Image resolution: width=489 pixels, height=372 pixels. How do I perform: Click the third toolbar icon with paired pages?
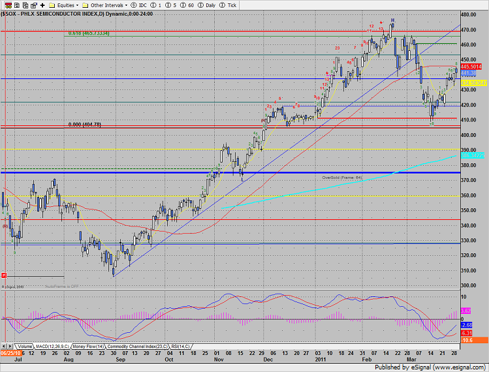tap(25, 5)
